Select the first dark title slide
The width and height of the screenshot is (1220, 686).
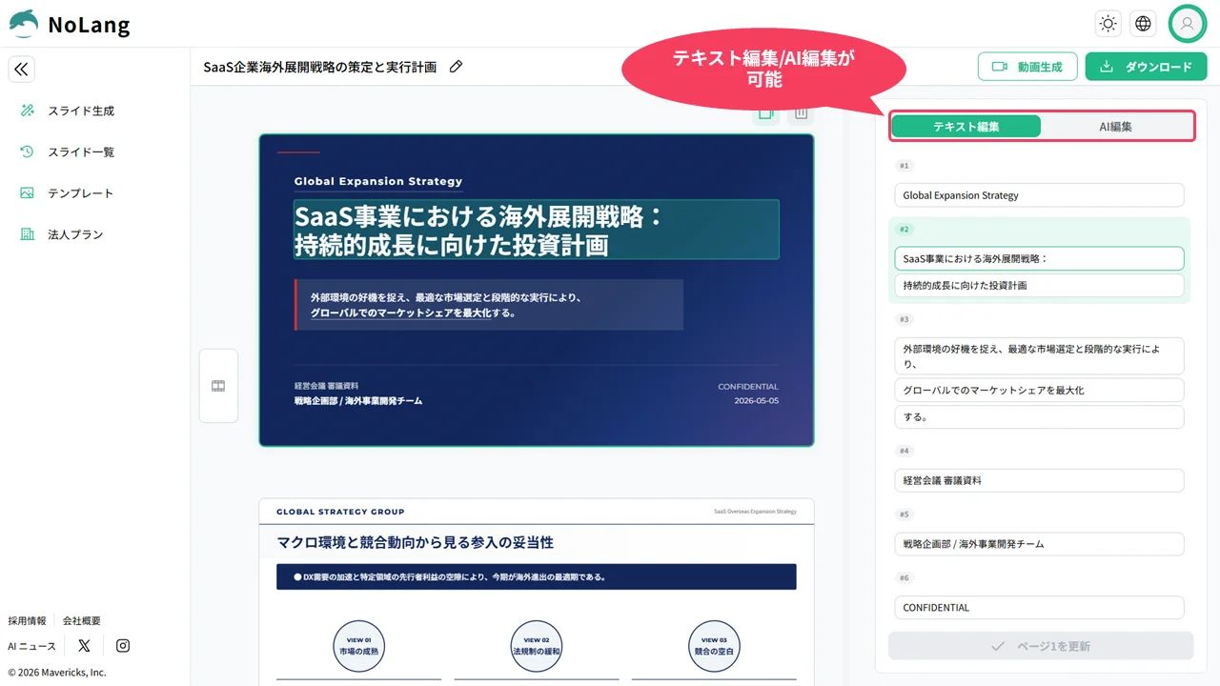pyautogui.click(x=537, y=290)
